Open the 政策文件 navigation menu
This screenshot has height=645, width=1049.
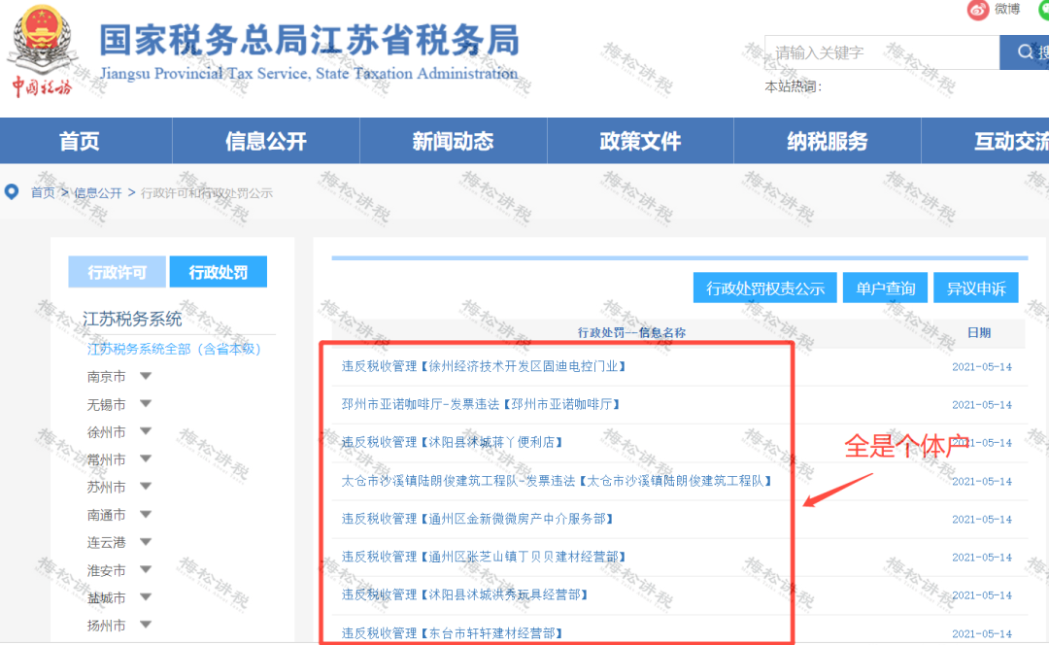tap(640, 140)
